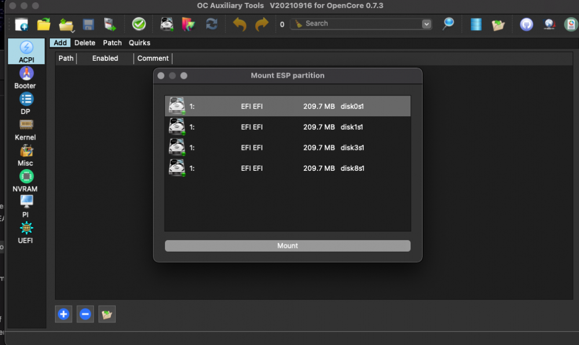Click the Mount button in dialog
The width and height of the screenshot is (579, 345).
coord(288,246)
